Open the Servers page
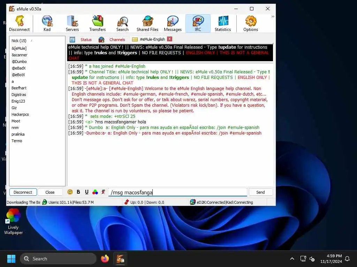 [72, 23]
